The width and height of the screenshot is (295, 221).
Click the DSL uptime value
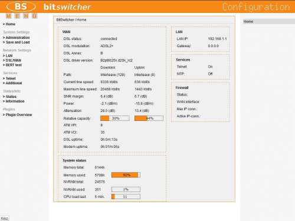pos(109,140)
